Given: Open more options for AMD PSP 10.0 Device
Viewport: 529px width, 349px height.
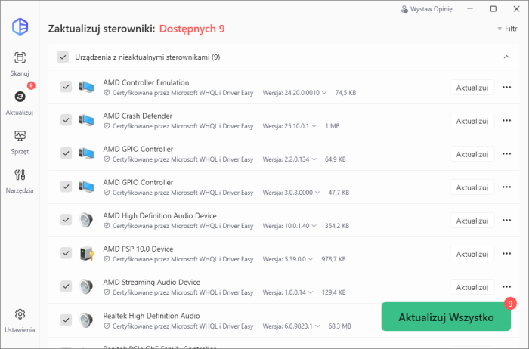Looking at the screenshot, I should click(x=507, y=254).
